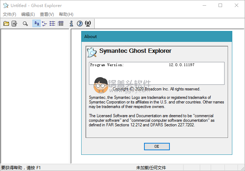Click the empty left tree pane
This screenshot has height=171, width=245.
(35, 96)
